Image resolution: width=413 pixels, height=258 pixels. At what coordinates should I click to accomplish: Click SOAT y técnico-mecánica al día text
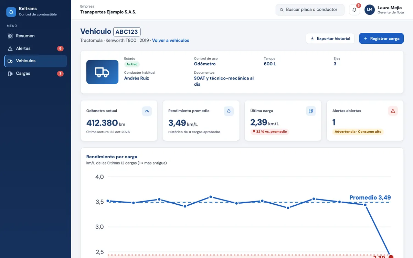[224, 81]
